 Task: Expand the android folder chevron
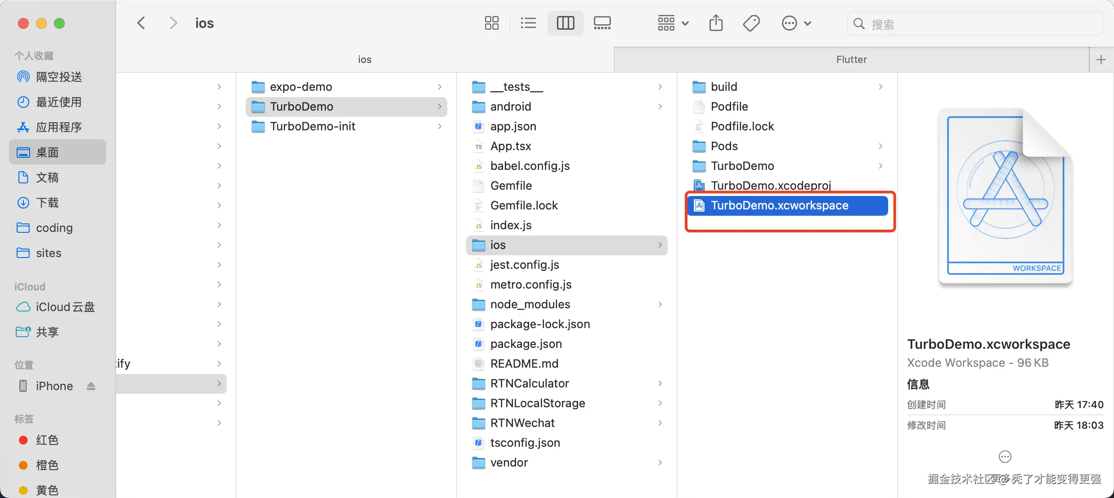pyautogui.click(x=660, y=107)
